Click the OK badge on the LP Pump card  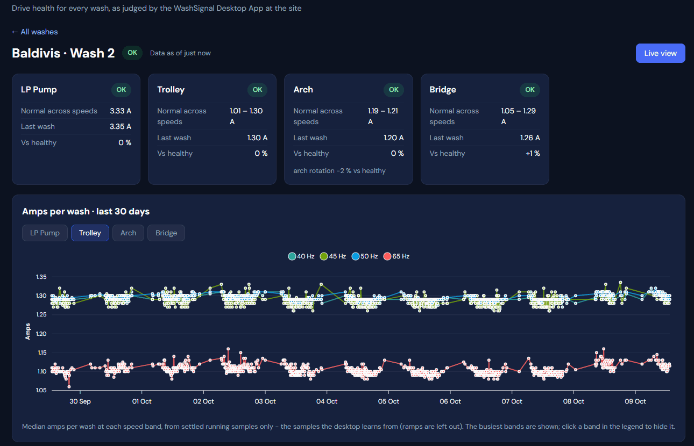coord(121,90)
